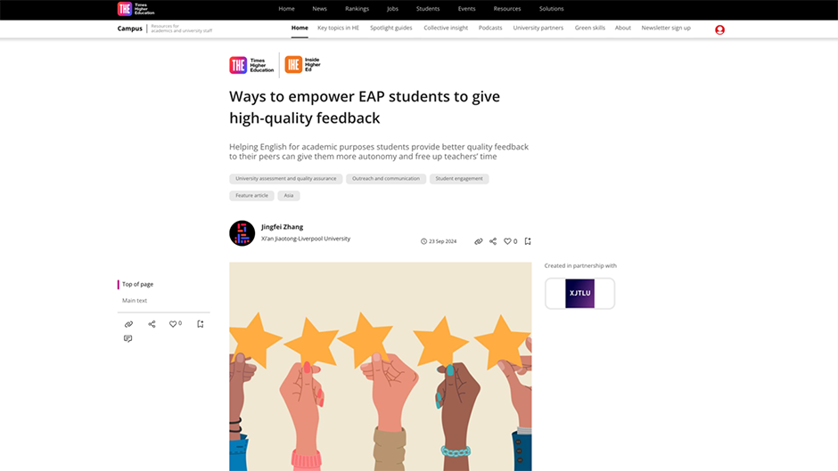
Task: Open the Rankings menu item
Action: (x=357, y=9)
